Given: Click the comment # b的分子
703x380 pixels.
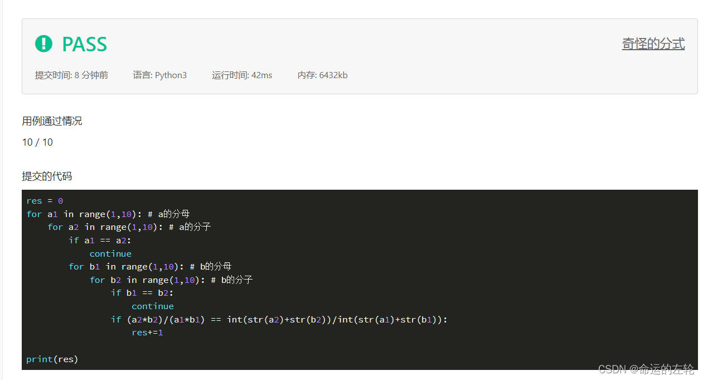Looking at the screenshot, I should pos(232,280).
